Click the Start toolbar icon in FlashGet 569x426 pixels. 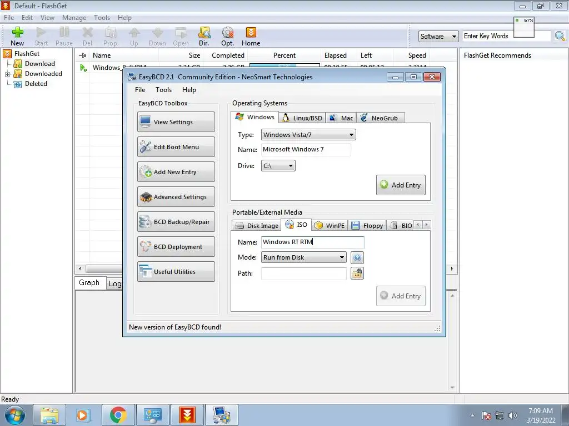click(41, 36)
